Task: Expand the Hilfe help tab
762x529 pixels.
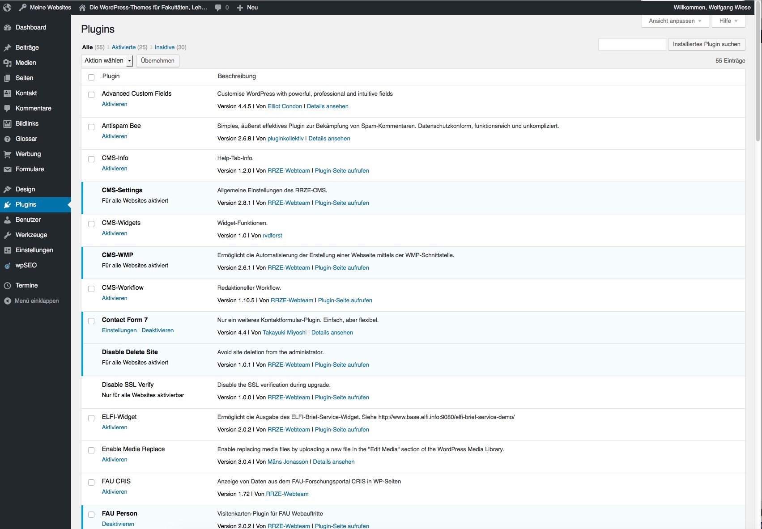Action: pyautogui.click(x=728, y=21)
